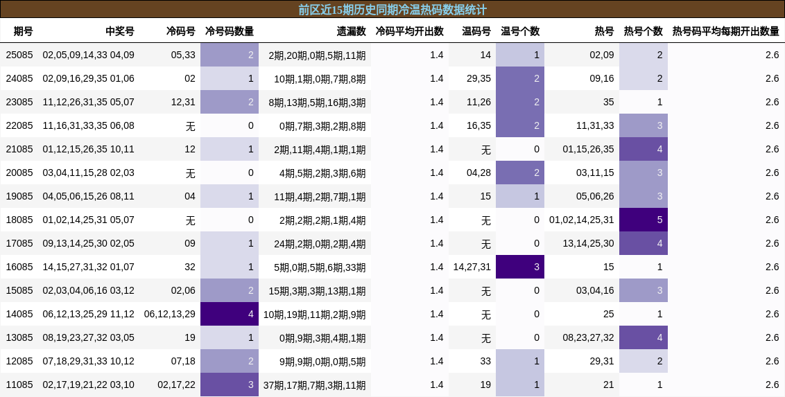Select issue number 12085
This screenshot has width=785, height=397.
point(19,360)
